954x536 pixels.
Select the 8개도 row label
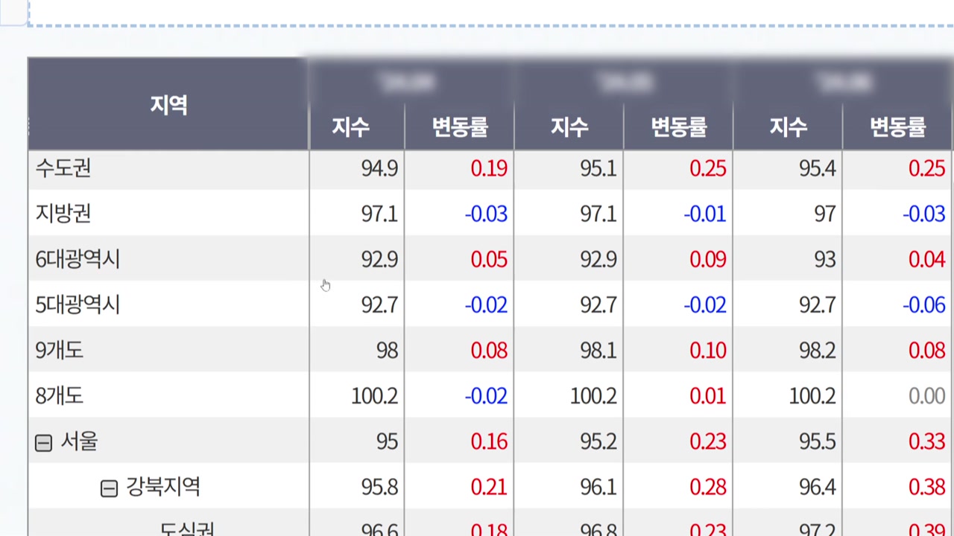[x=60, y=395]
